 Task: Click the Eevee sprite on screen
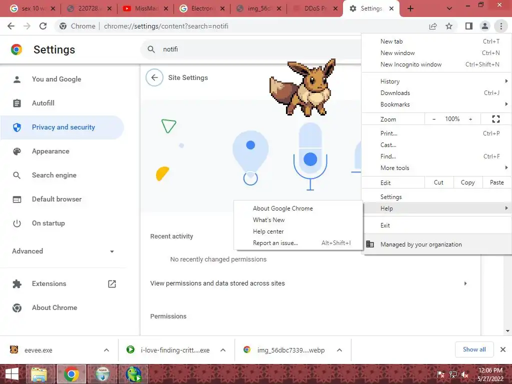point(302,87)
